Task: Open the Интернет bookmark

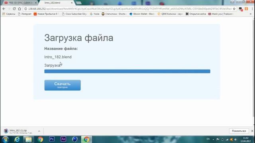Action: (x=25, y=14)
